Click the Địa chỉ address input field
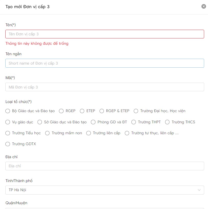The width and height of the screenshot is (208, 209). tap(105, 166)
